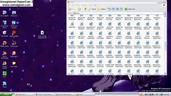Select the Kunstler Script font

[x=110, y=63]
